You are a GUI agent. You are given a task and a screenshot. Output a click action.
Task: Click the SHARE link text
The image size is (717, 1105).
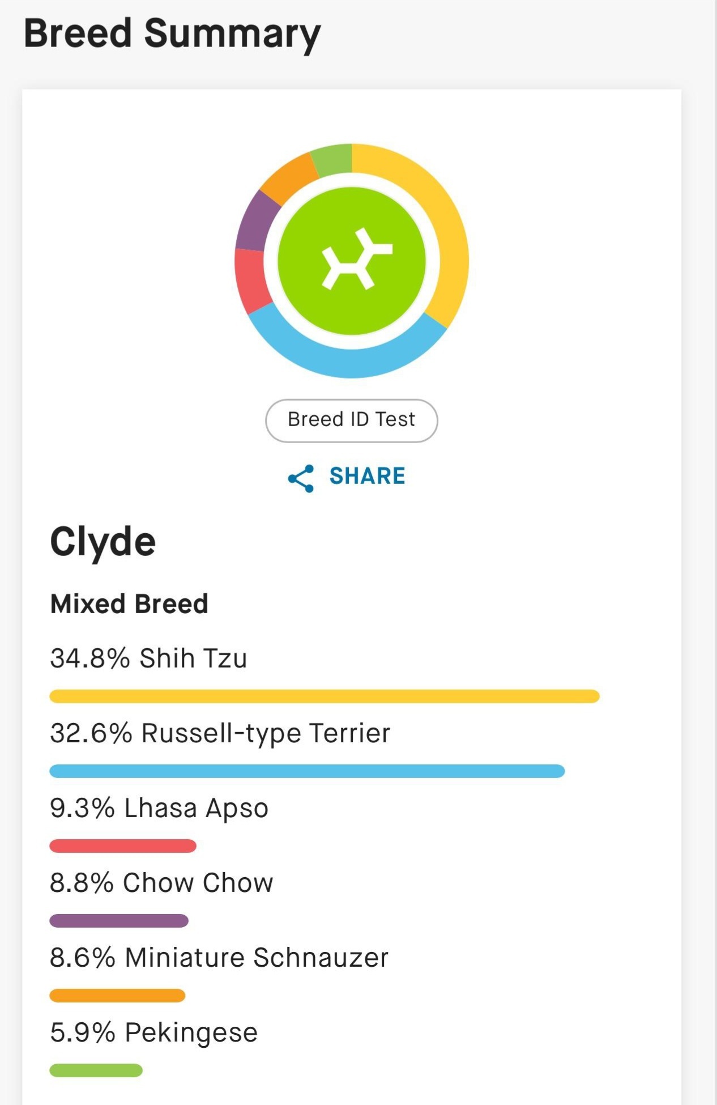tap(368, 476)
